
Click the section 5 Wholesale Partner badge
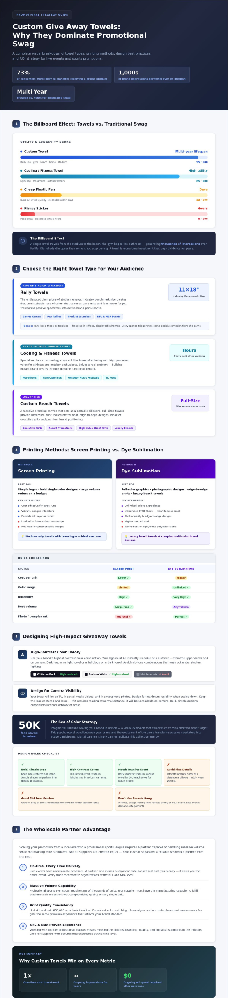click(x=16, y=829)
